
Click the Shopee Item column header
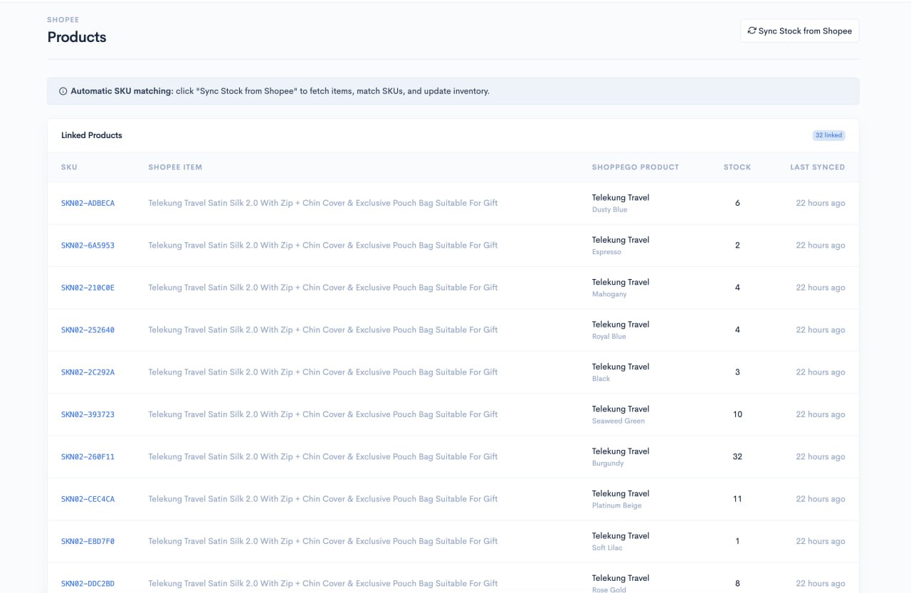pyautogui.click(x=175, y=167)
